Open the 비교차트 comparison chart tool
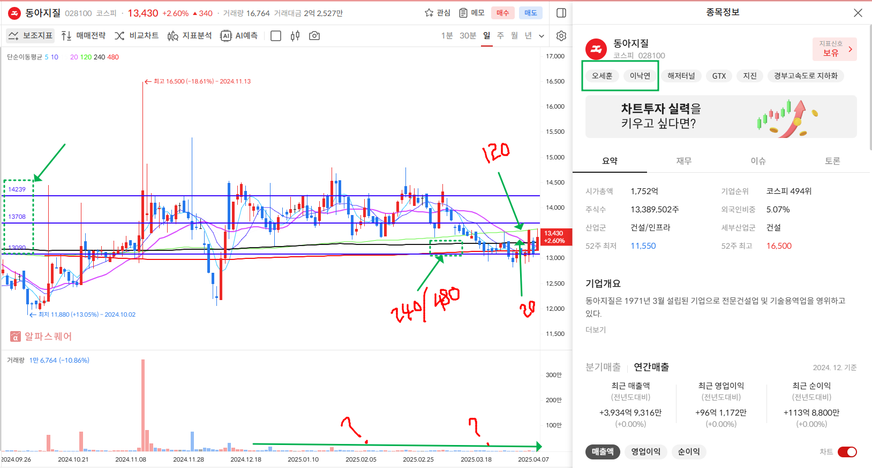 (x=137, y=36)
